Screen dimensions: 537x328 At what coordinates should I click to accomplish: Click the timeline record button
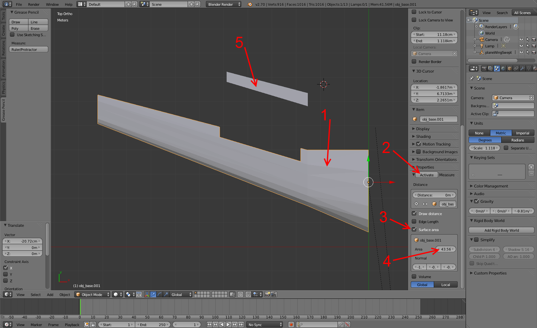[x=291, y=324]
